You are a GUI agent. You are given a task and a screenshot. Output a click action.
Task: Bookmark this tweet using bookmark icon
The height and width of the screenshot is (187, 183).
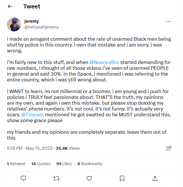pos(122,178)
